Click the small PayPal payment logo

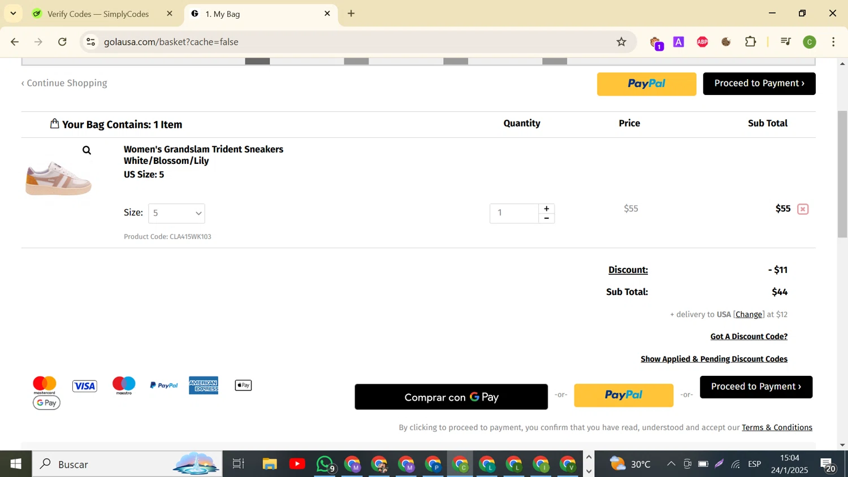pos(164,385)
